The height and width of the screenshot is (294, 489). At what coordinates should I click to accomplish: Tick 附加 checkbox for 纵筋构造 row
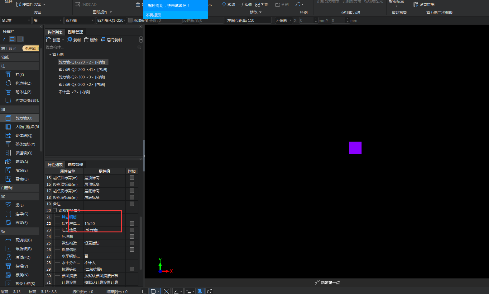point(132,243)
